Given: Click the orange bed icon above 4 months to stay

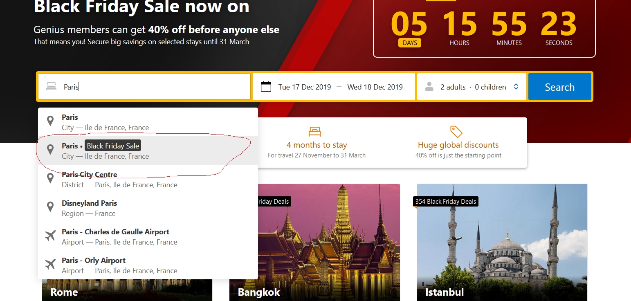Looking at the screenshot, I should [315, 132].
